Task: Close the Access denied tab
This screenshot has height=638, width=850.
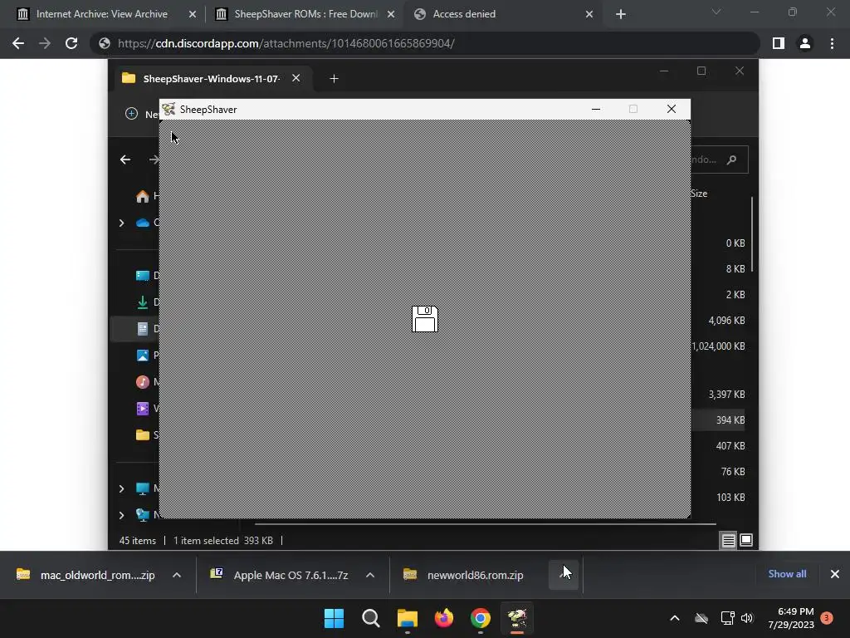Action: (x=589, y=14)
